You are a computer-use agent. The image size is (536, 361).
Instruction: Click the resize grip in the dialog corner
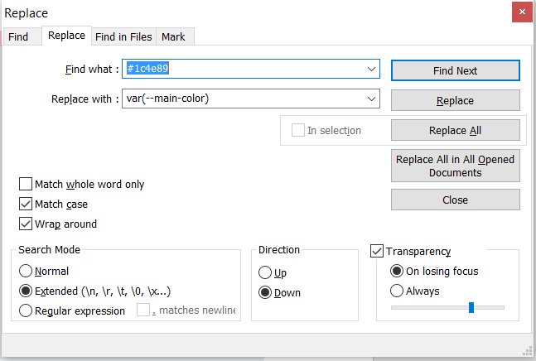coord(528,351)
